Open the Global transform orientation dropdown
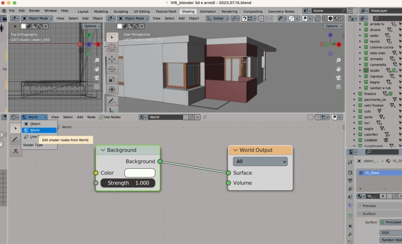Viewport: 402px width, 244px height. click(x=218, y=18)
